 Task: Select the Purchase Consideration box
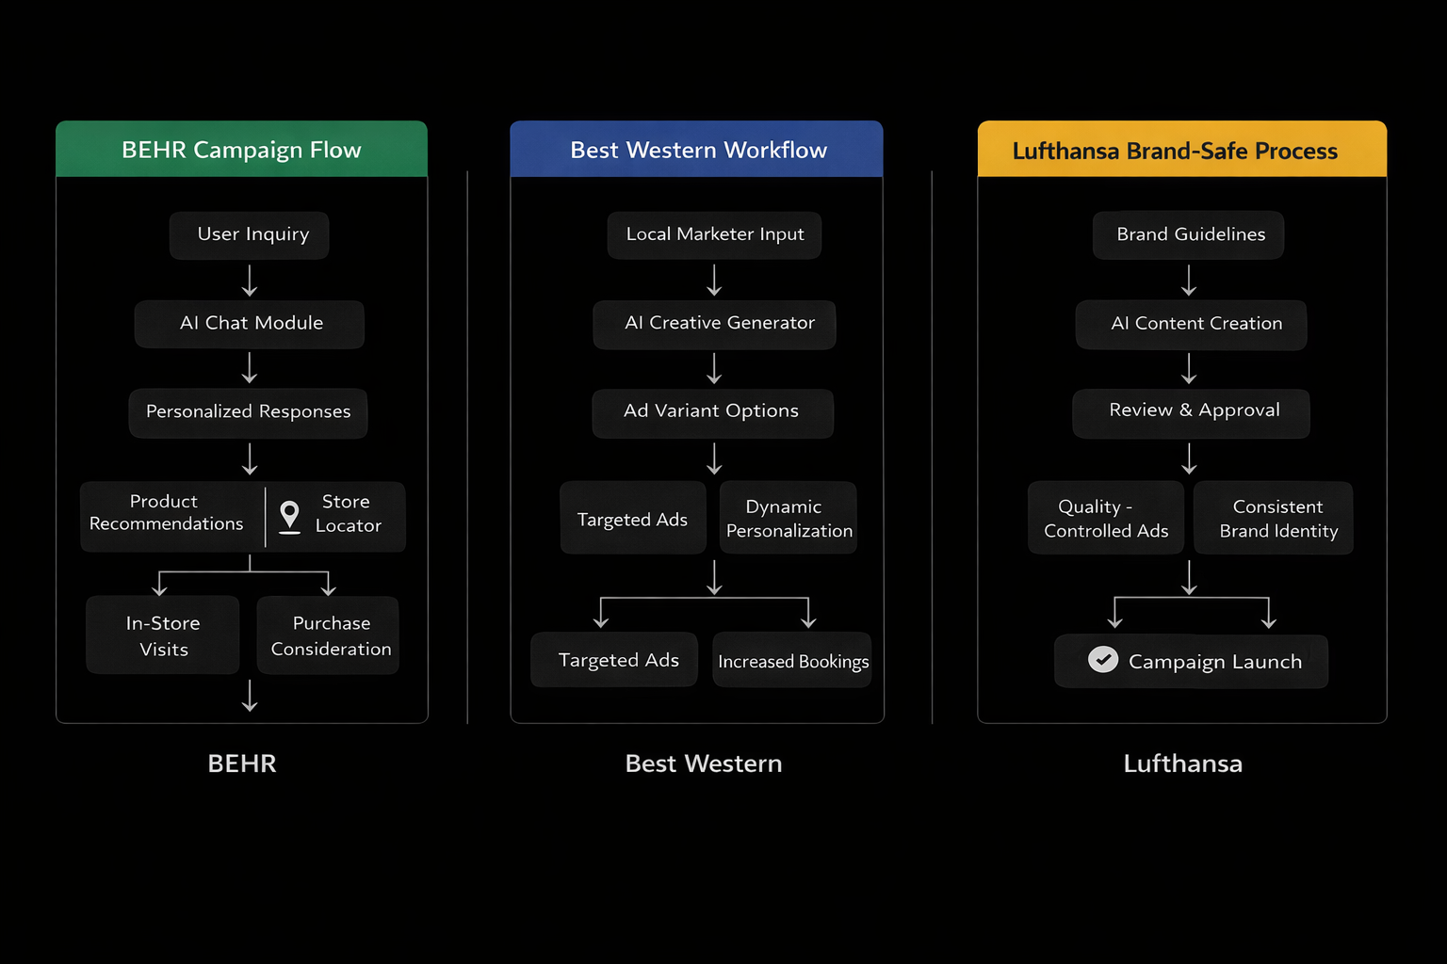329,635
